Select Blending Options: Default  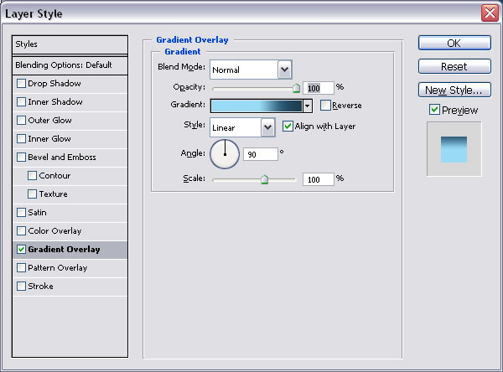pyautogui.click(x=70, y=65)
